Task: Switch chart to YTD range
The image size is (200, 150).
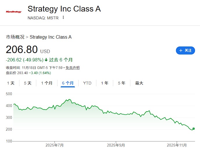Action: coord(87,83)
